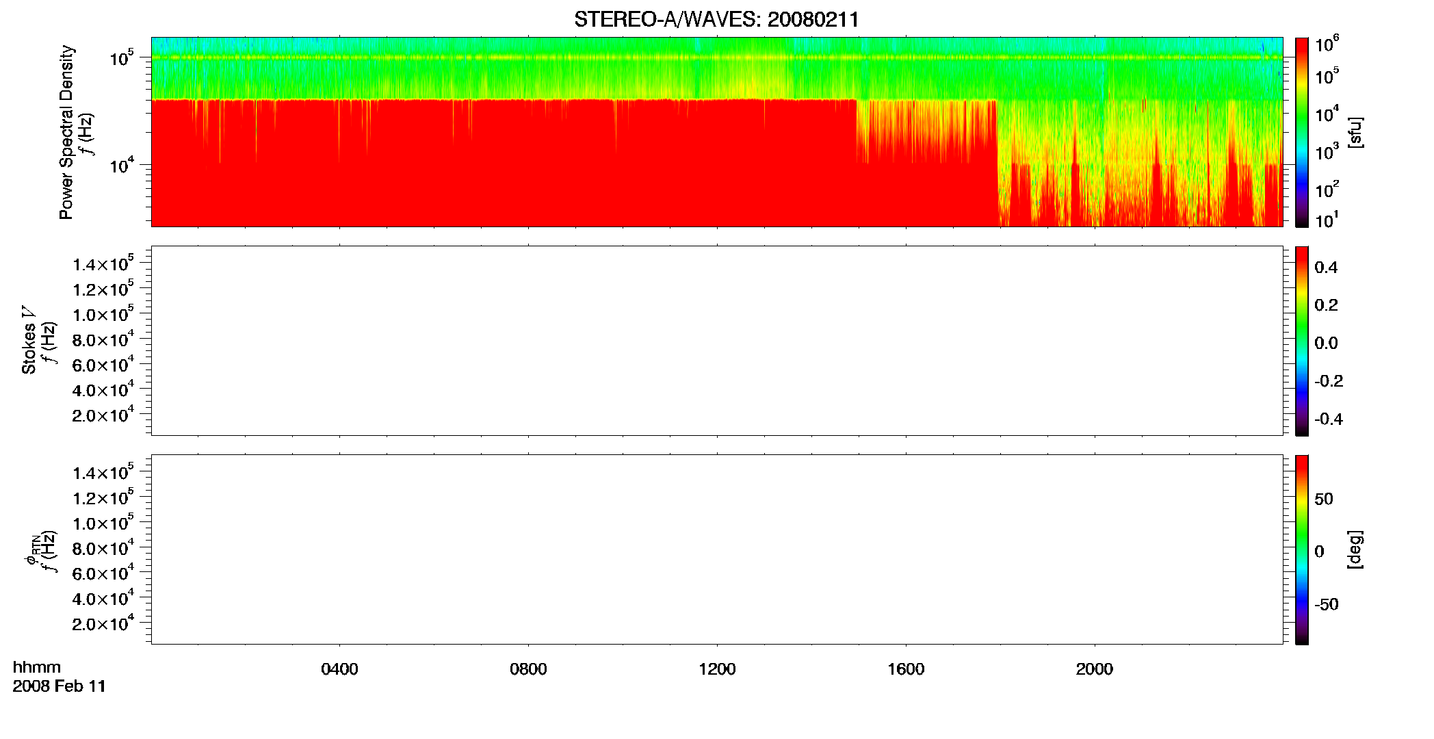Click 1.4×10^5 tick in φRTN panel
1434x739 pixels.
103,472
